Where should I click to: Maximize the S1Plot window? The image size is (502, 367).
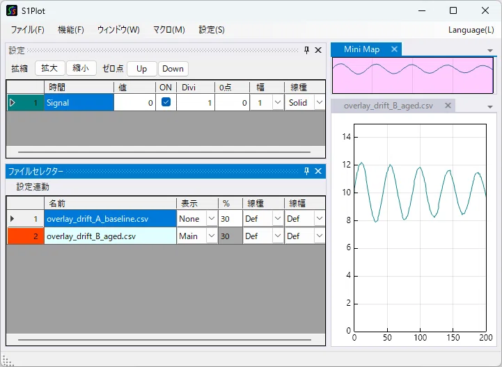(453, 10)
